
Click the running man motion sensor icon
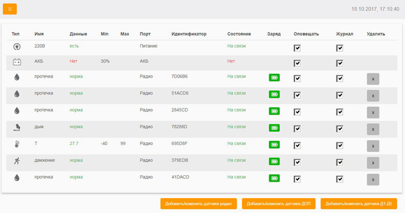(17, 161)
